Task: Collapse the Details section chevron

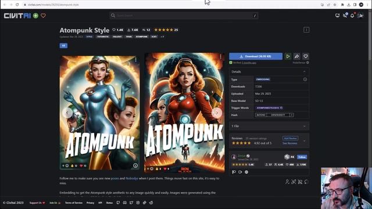Action: coord(305,71)
